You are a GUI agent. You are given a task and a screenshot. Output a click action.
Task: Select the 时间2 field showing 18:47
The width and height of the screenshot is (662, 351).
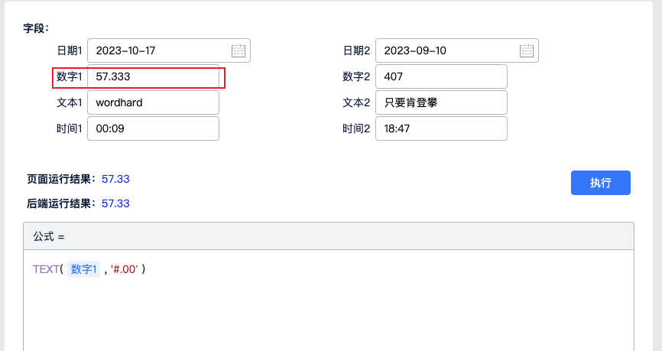[441, 128]
